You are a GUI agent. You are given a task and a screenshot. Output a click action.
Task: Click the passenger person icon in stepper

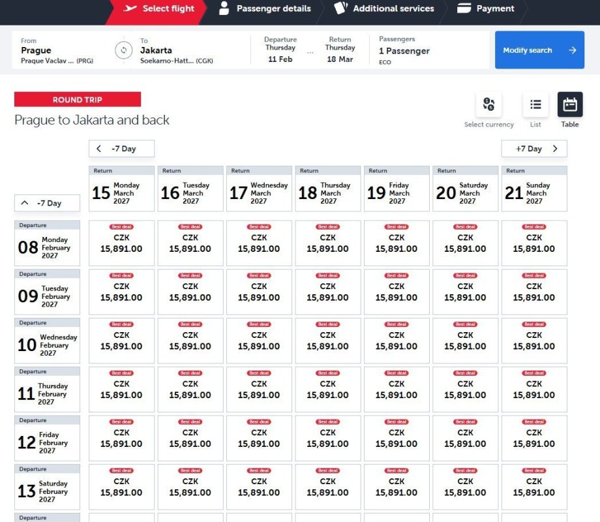point(224,8)
